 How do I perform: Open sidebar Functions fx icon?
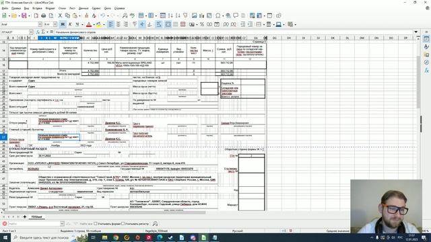(426, 71)
